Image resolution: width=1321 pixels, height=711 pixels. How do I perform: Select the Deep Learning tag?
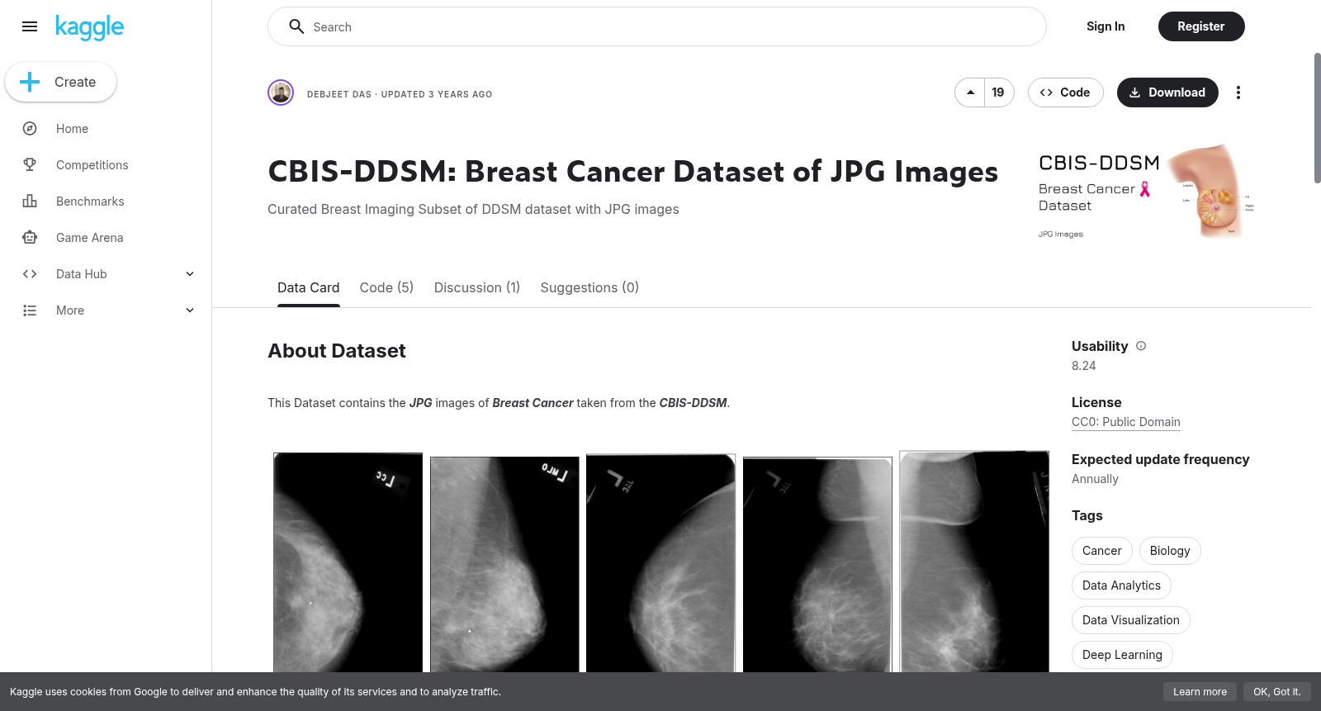[x=1122, y=655]
